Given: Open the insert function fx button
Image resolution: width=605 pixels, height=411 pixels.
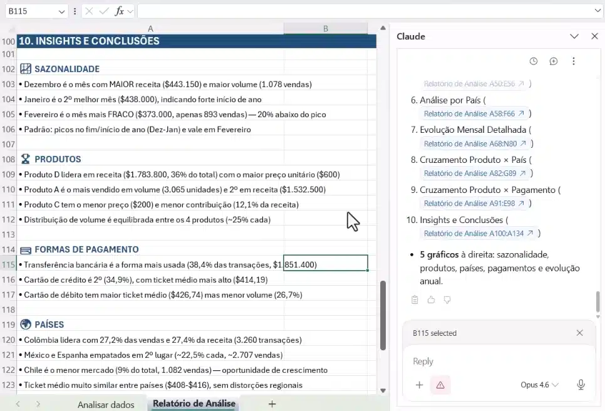Looking at the screenshot, I should tap(119, 11).
